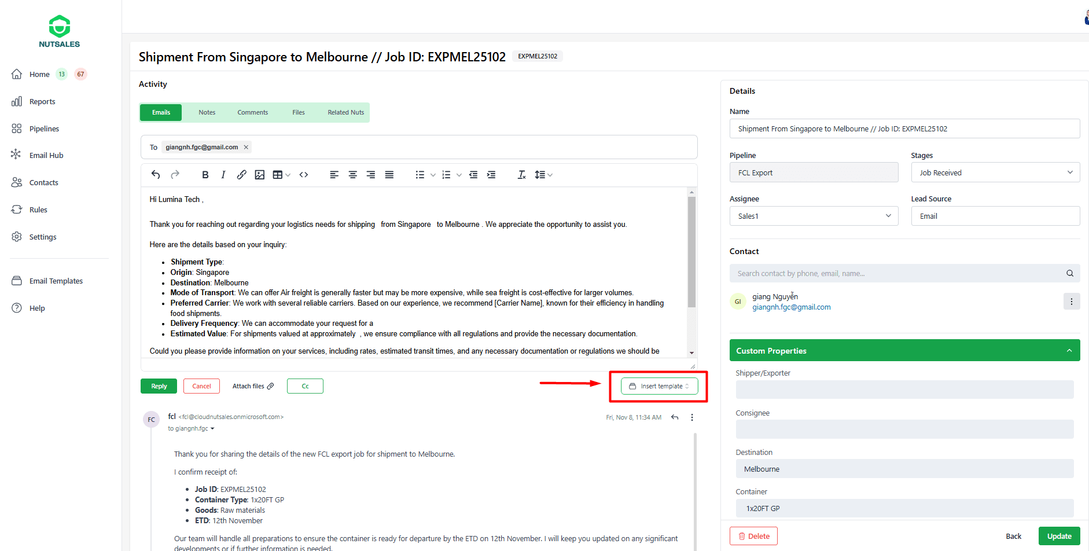The width and height of the screenshot is (1089, 551).
Task: Click the Lead Source field
Action: coord(995,216)
